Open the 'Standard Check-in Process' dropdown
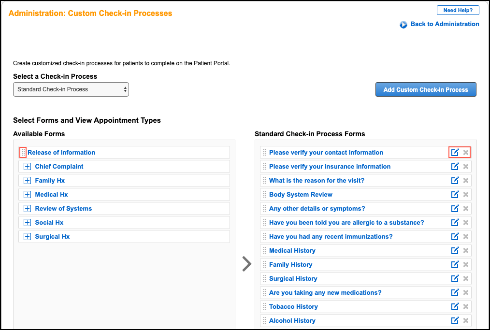Image resolution: width=490 pixels, height=330 pixels. point(71,89)
